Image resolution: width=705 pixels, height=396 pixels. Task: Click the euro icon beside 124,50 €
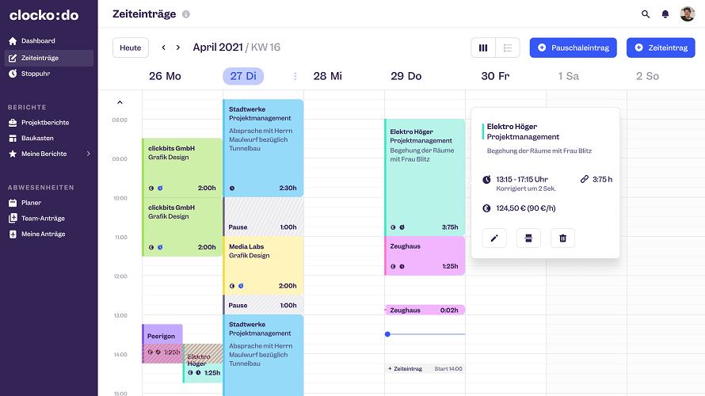click(486, 208)
